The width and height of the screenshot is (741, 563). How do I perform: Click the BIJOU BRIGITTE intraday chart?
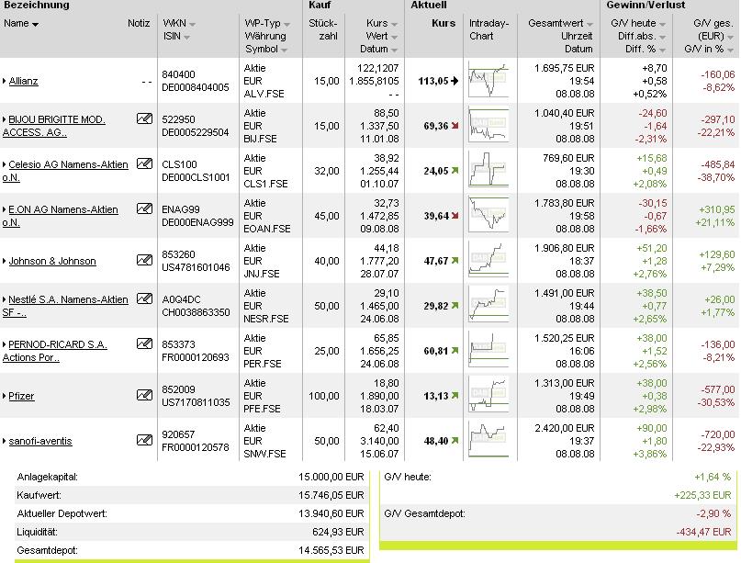click(488, 125)
